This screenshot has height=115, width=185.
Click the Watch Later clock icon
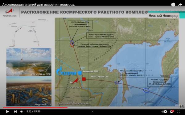173,5
